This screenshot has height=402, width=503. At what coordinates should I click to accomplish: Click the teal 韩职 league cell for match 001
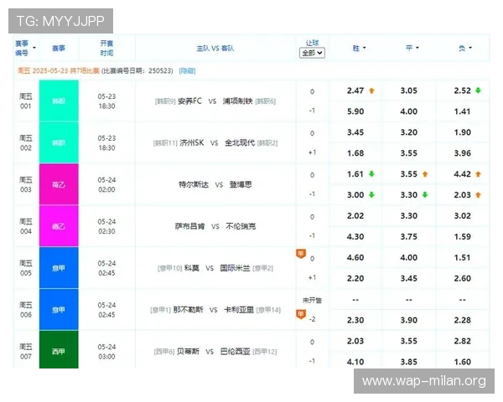pos(59,101)
